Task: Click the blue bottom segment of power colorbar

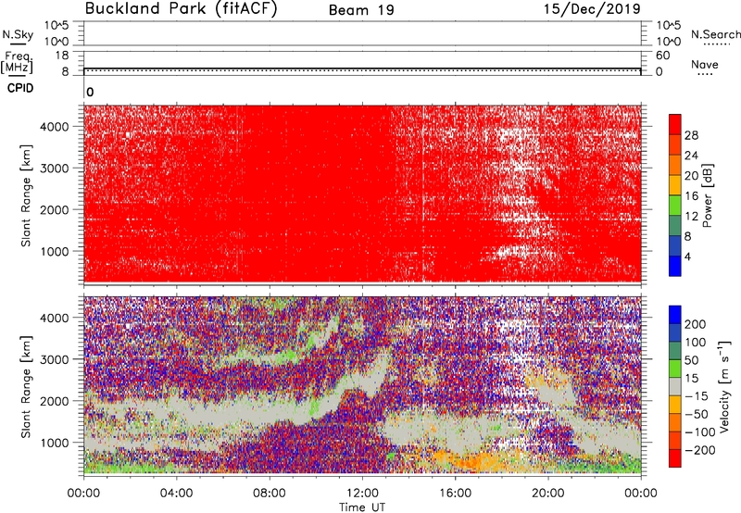Action: pos(675,266)
